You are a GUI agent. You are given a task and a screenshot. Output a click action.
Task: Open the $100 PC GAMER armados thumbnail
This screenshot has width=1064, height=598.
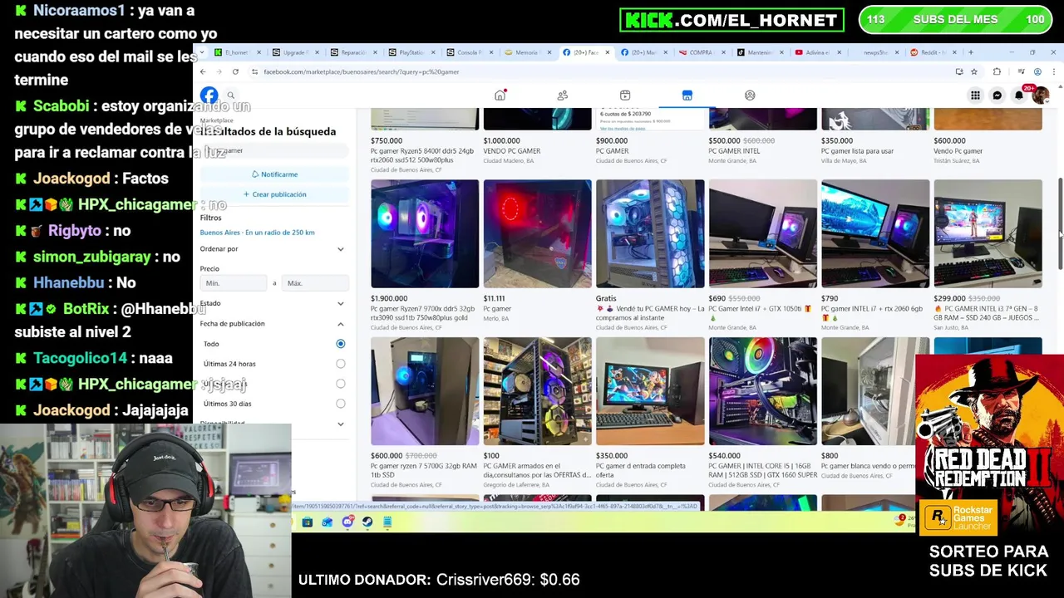[537, 391]
